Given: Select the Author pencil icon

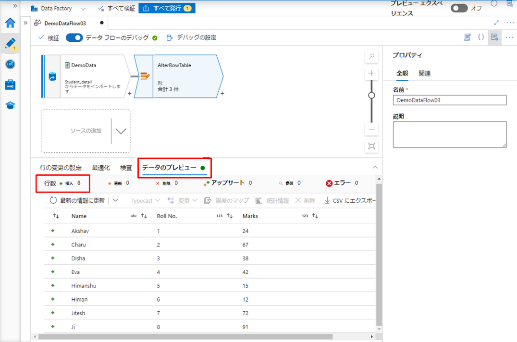Looking at the screenshot, I should coord(10,44).
